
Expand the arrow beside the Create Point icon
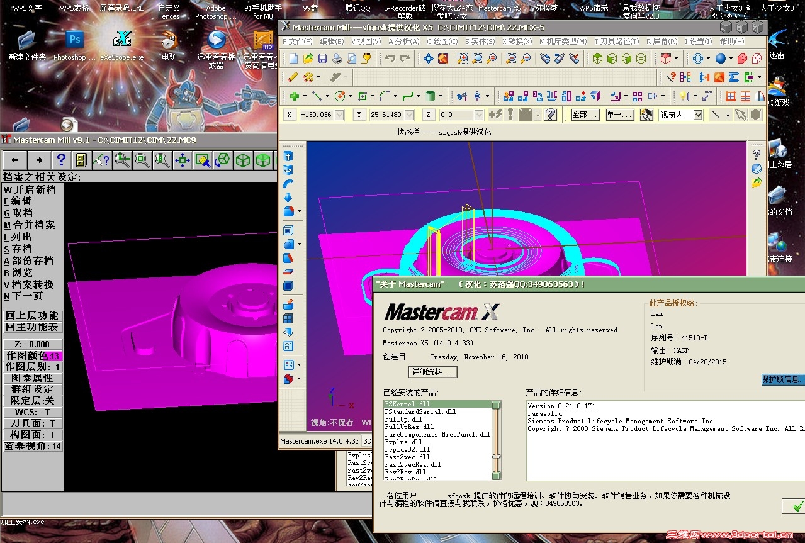(x=305, y=96)
